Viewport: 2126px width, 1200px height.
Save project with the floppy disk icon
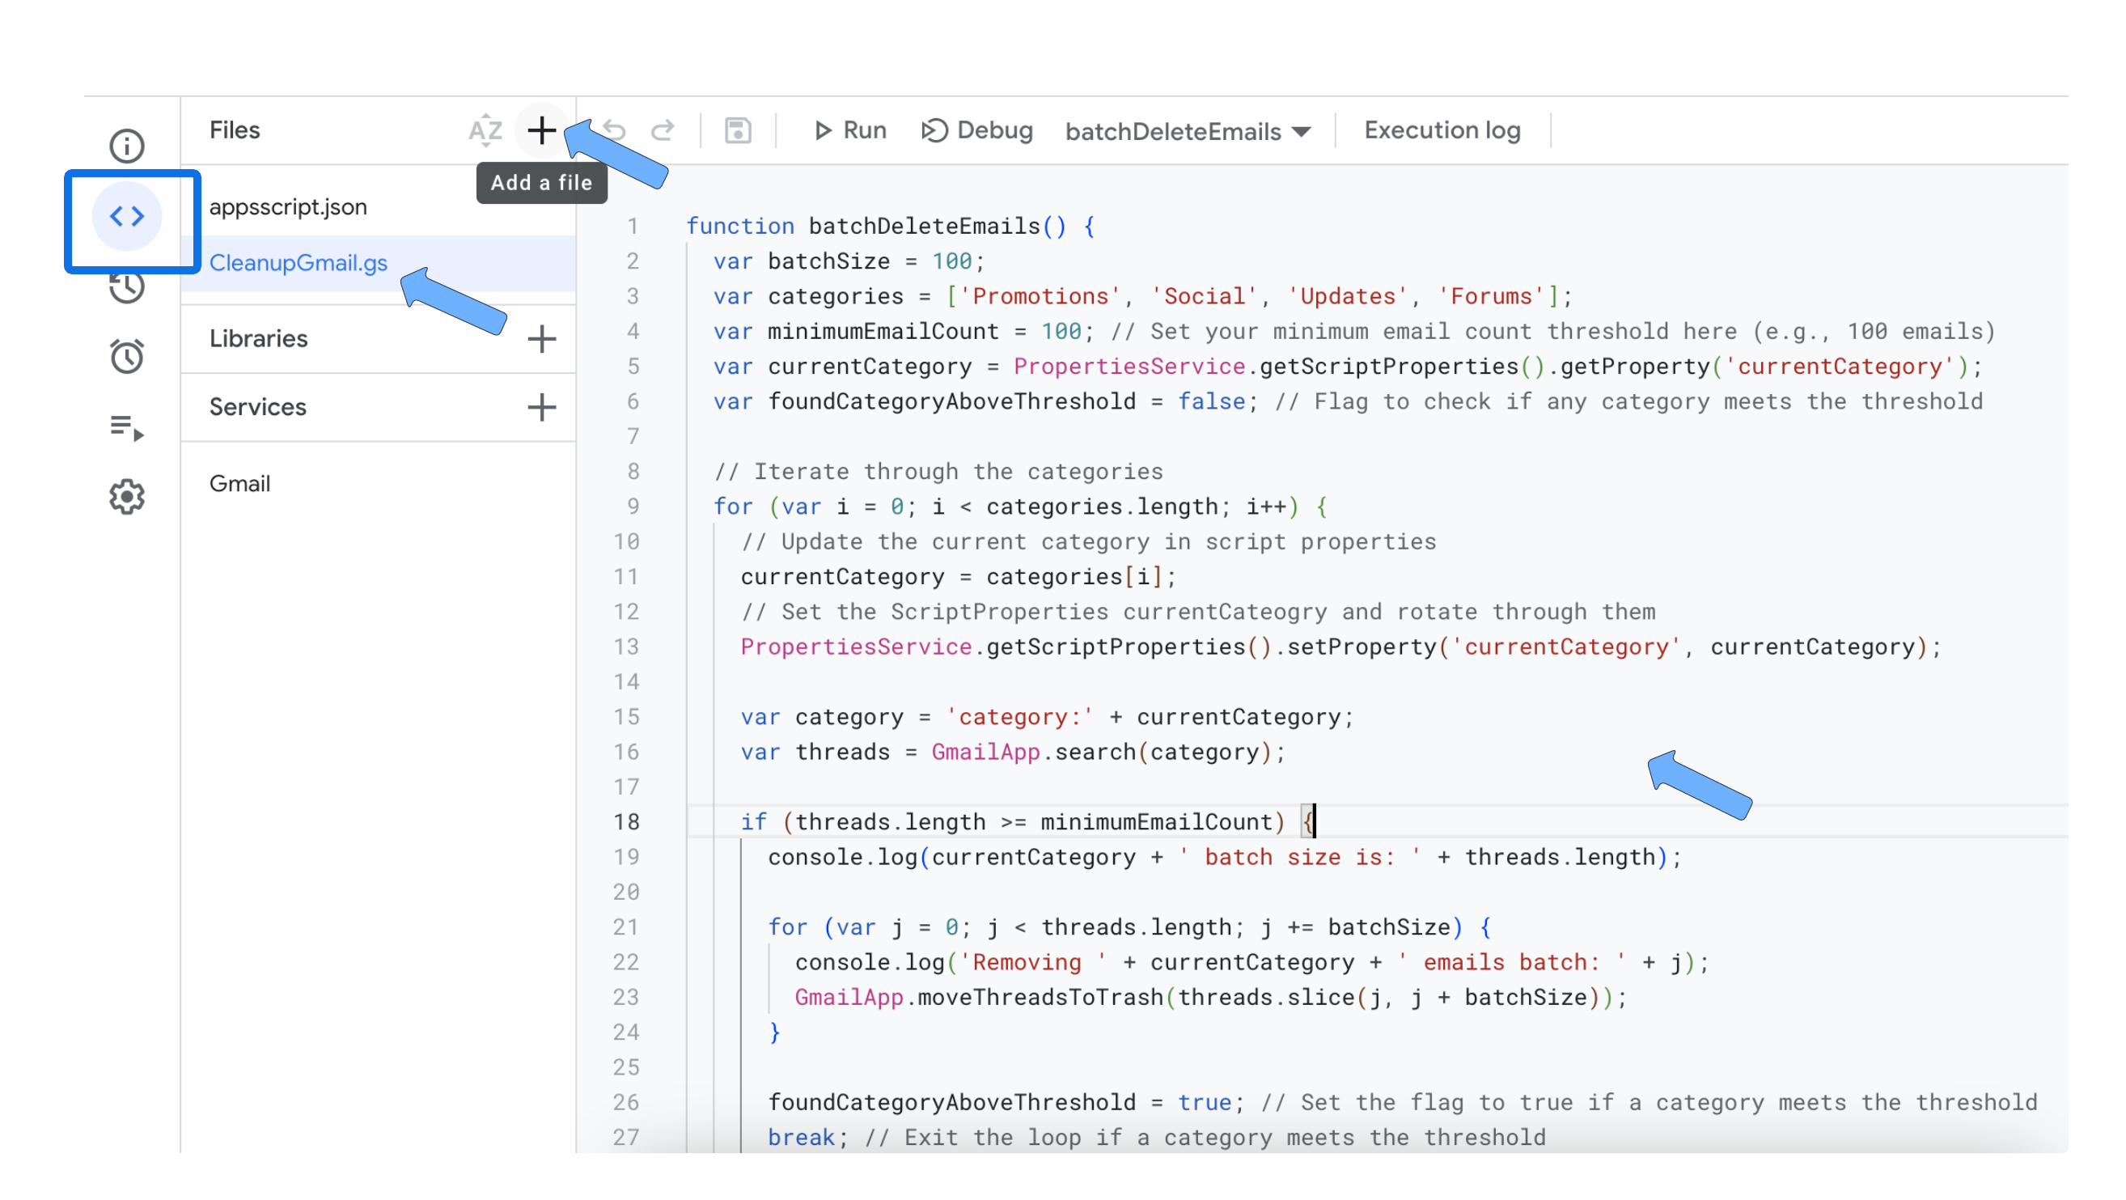click(x=738, y=130)
